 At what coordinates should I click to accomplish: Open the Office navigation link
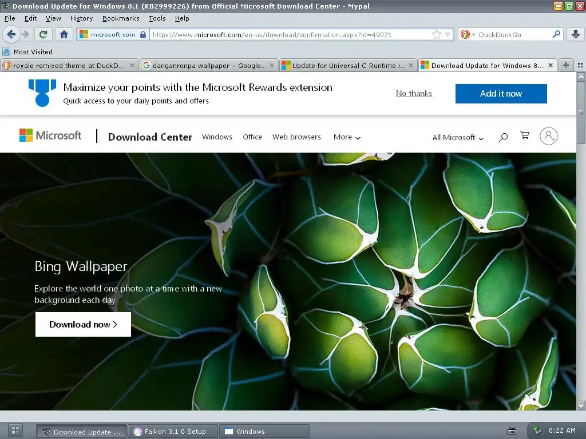(x=252, y=137)
